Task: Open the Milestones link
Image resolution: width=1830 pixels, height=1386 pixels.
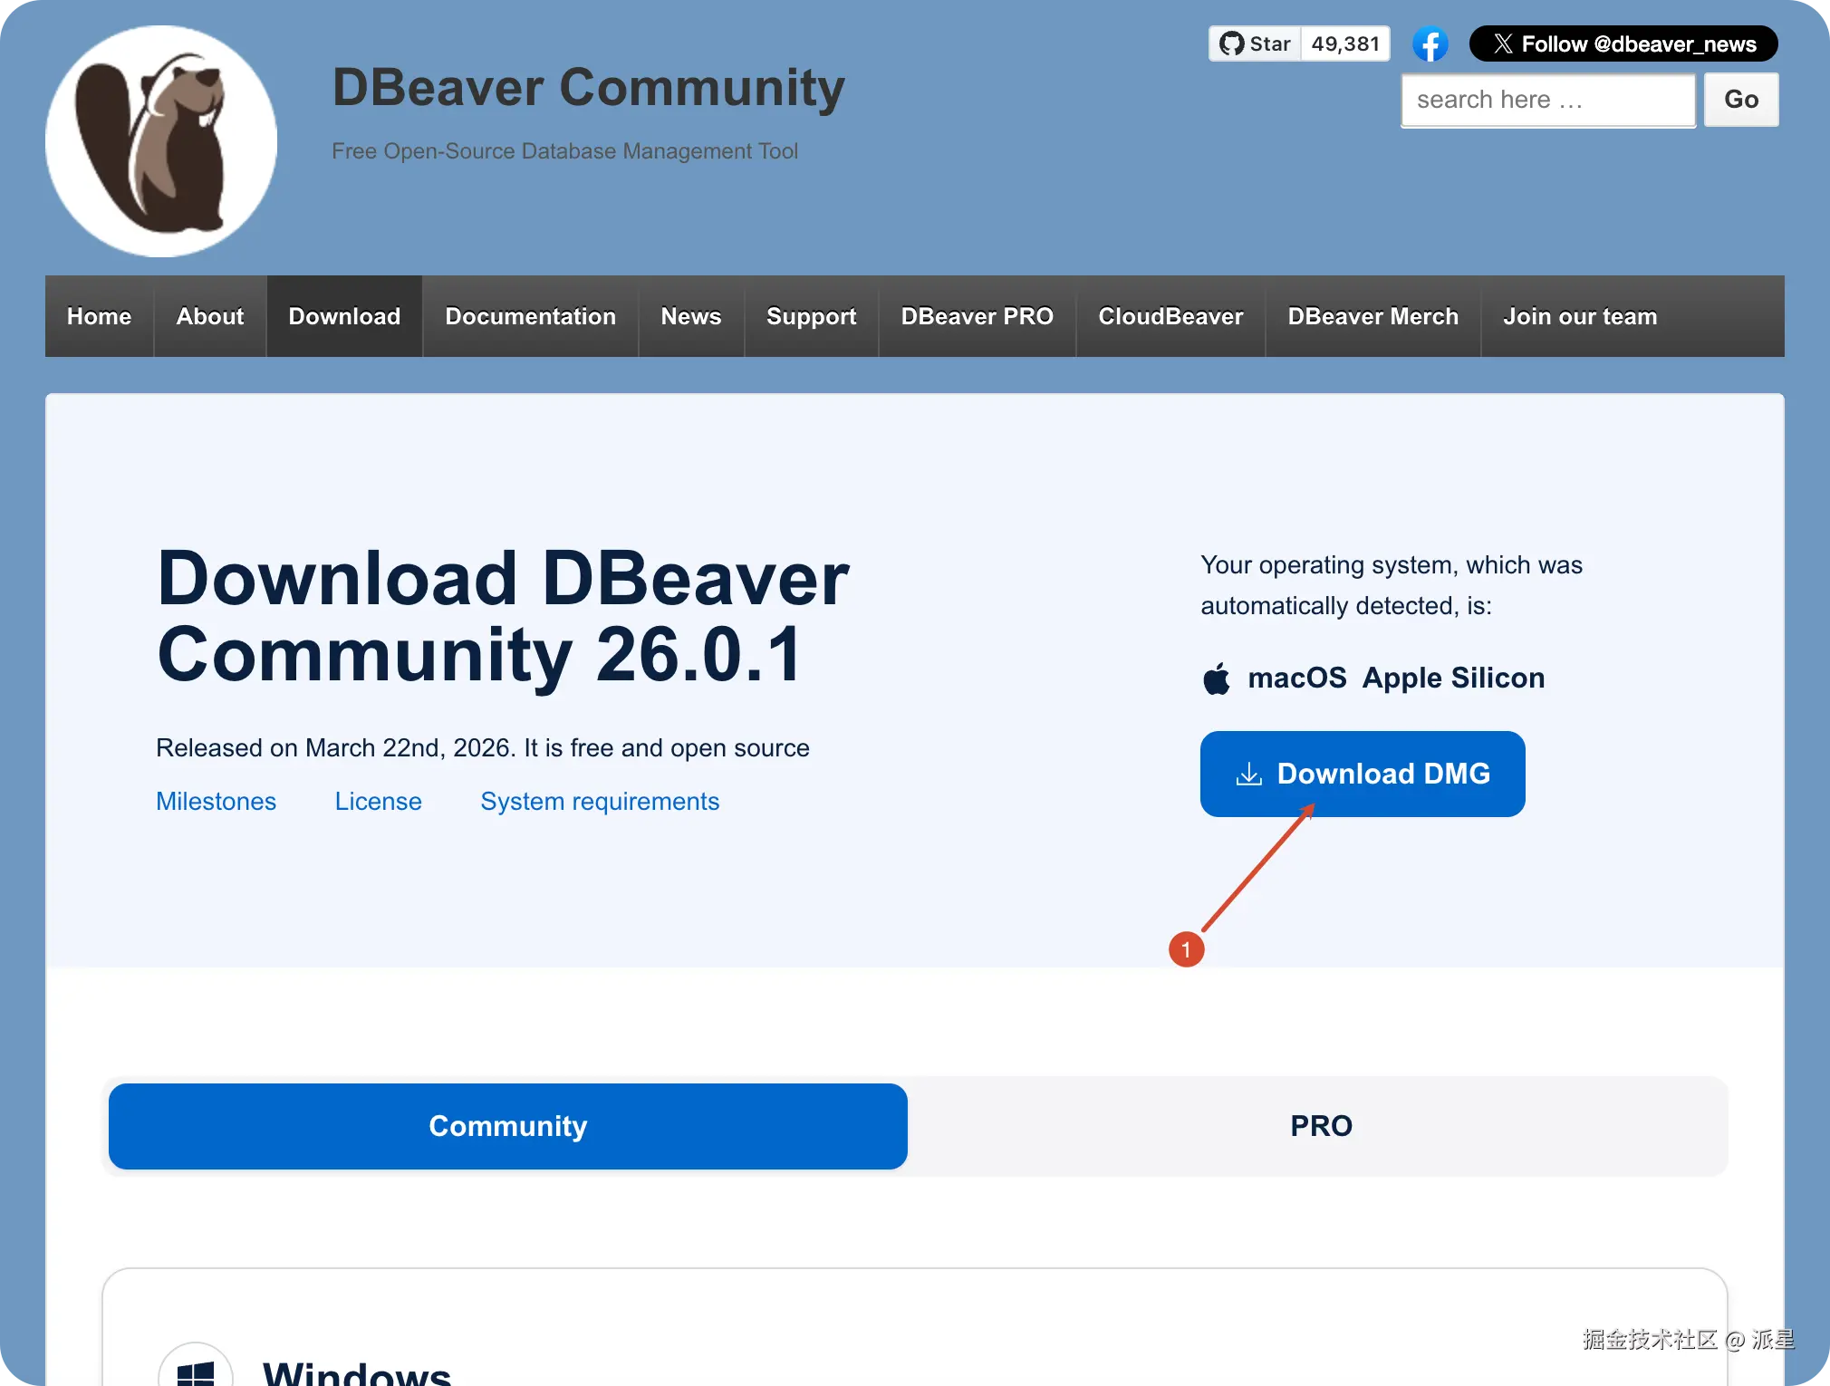Action: (216, 802)
